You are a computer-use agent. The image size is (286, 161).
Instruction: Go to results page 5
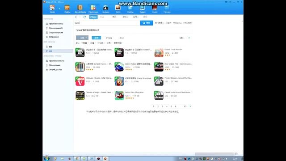pos(171,106)
